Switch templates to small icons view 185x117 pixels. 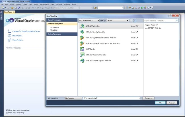tap(131, 21)
